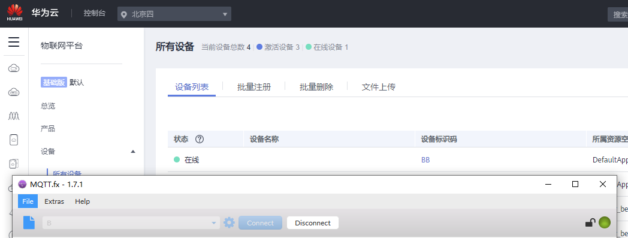Click the 状态 column header
This screenshot has height=238, width=628.
pos(181,139)
